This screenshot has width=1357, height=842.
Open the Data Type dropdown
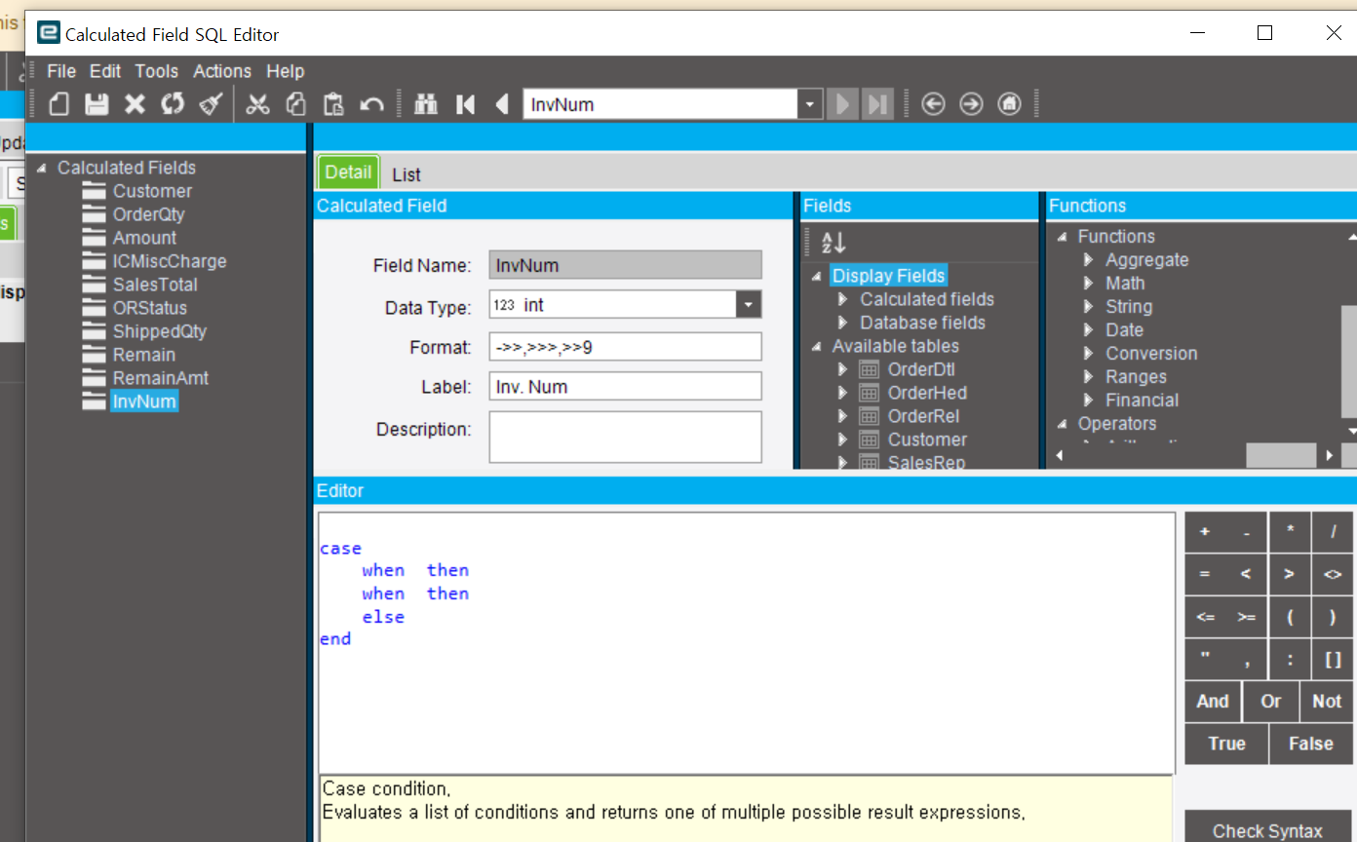coord(748,305)
